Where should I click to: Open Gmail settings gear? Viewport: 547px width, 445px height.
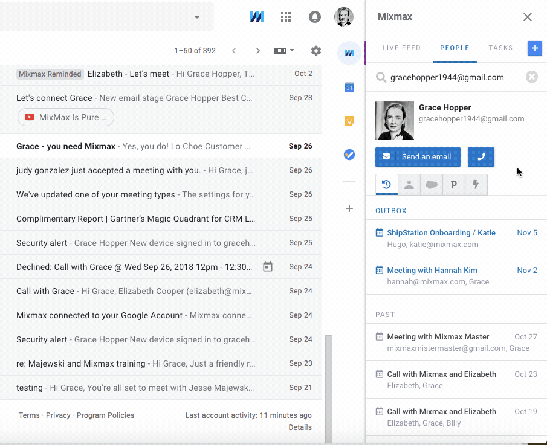[x=316, y=51]
